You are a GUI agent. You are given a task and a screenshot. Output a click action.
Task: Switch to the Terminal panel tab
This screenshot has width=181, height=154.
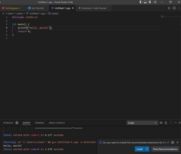(x=39, y=123)
